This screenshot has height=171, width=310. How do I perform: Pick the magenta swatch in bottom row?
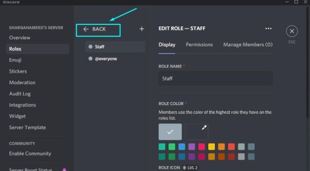pos(201,157)
